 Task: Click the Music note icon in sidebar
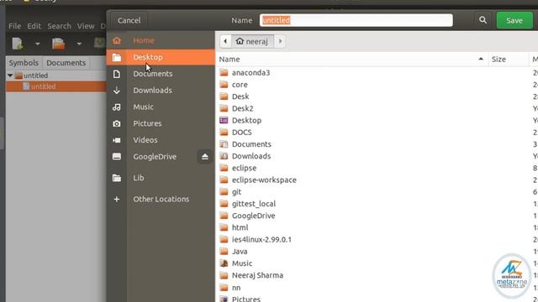pyautogui.click(x=117, y=107)
